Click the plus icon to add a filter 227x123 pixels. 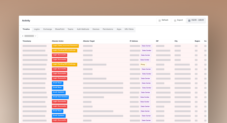tap(23, 36)
